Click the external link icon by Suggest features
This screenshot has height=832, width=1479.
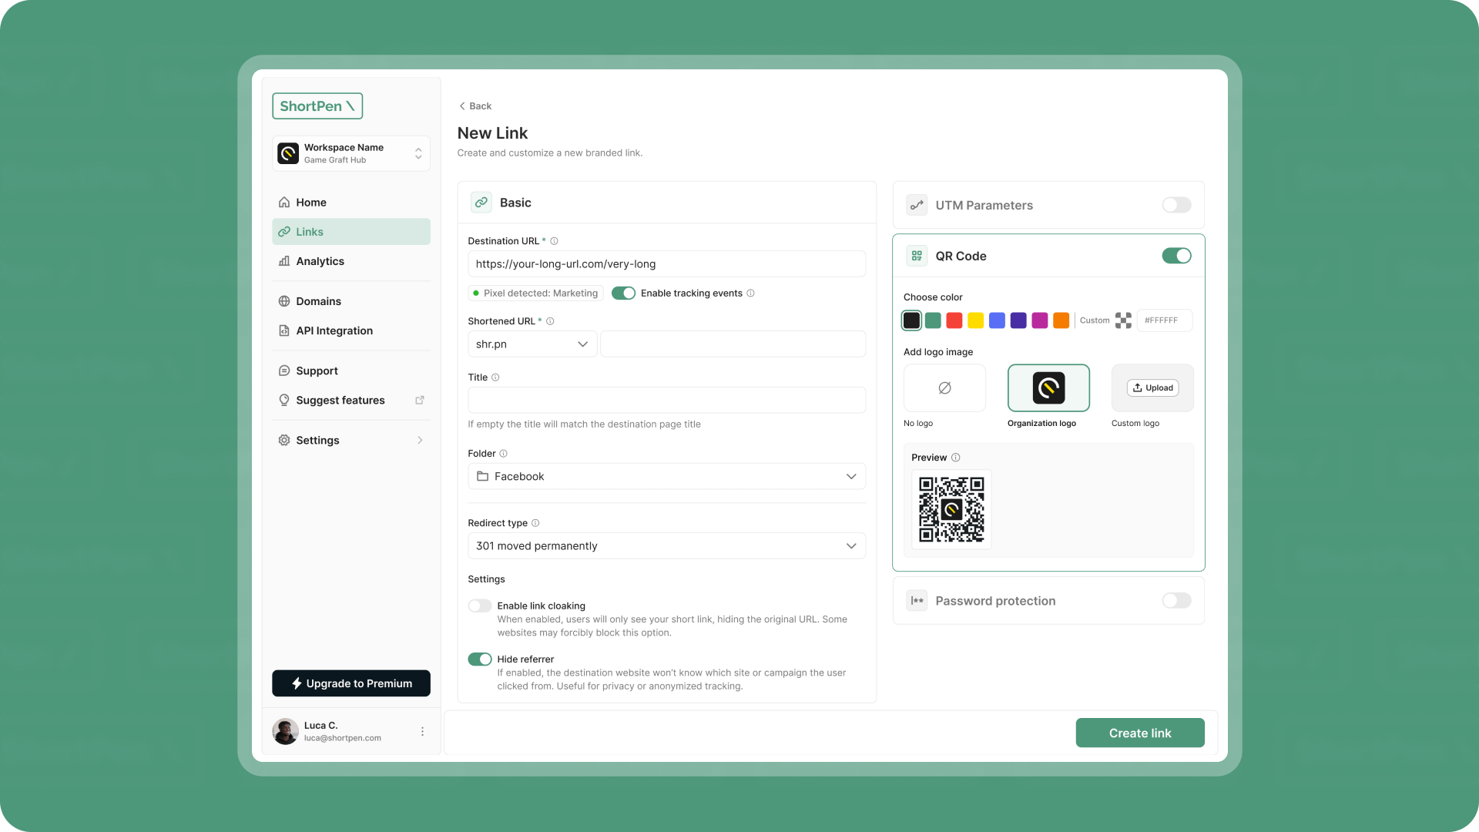click(x=420, y=400)
